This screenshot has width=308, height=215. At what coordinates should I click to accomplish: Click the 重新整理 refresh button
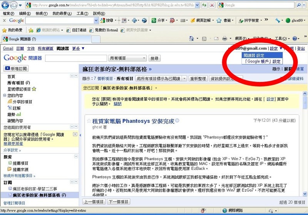198,79
